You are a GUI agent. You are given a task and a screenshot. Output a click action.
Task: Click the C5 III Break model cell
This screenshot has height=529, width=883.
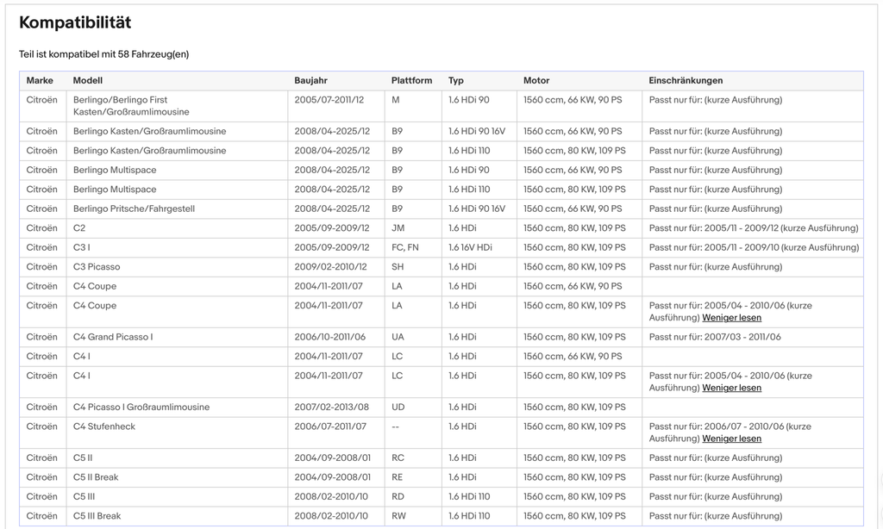pos(177,516)
